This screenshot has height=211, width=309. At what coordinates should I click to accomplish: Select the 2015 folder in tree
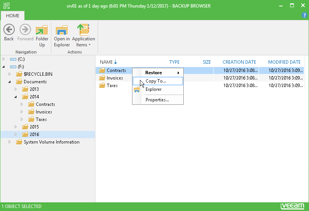coord(34,127)
